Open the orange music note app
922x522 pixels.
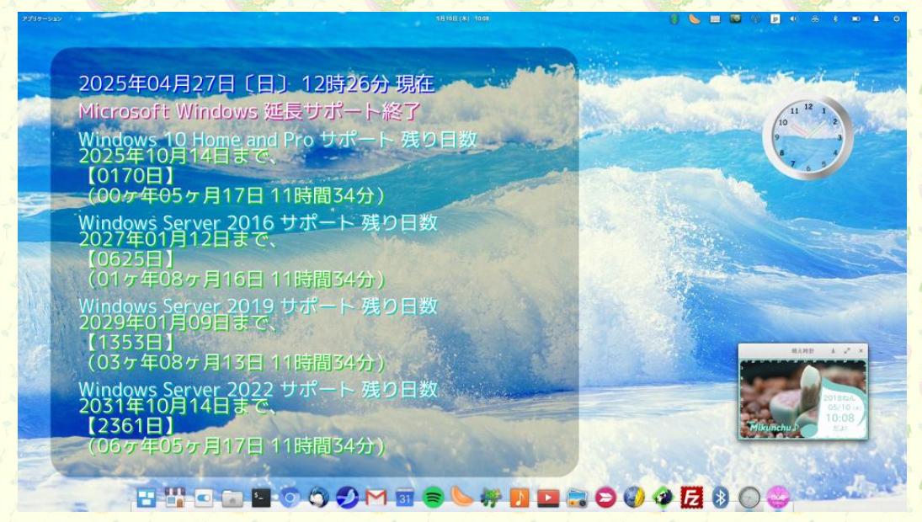click(x=520, y=498)
